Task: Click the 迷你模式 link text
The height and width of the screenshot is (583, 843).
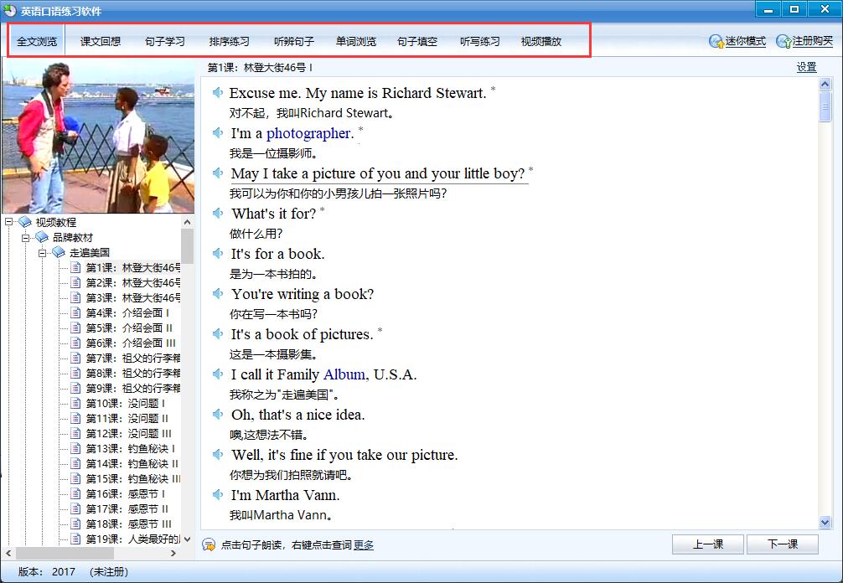Action: (746, 41)
